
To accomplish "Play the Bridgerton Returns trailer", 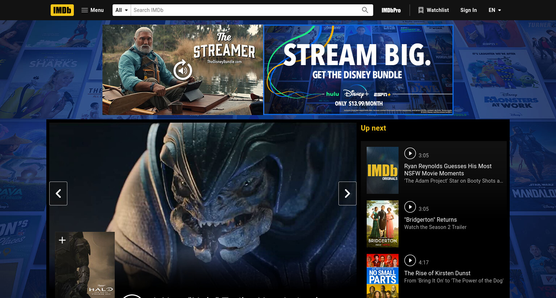I will [x=410, y=207].
